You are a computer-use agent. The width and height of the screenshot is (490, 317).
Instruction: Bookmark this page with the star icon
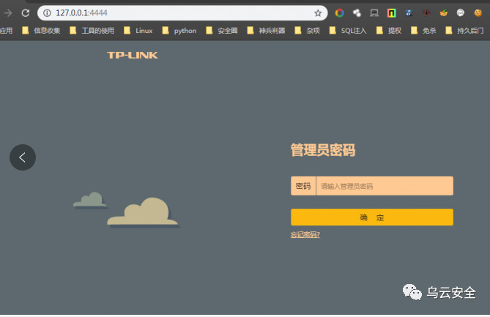(318, 12)
